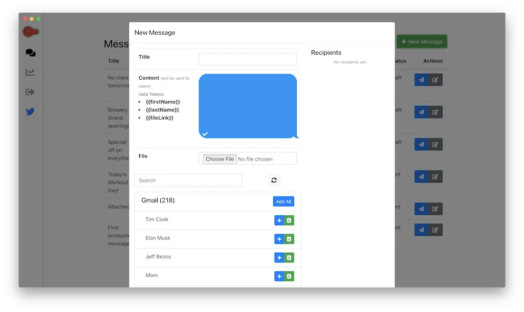Send the 'Special!' discount message
This screenshot has width=524, height=312.
[x=422, y=144]
